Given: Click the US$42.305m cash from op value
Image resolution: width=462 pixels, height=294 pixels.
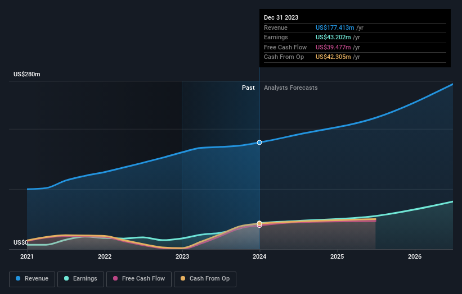Looking at the screenshot, I should (333, 57).
